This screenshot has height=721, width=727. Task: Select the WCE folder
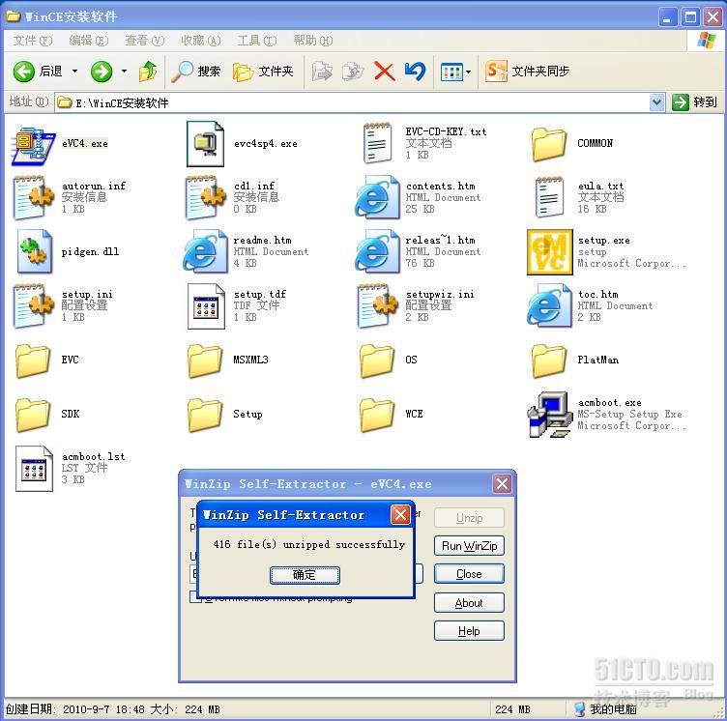[376, 415]
